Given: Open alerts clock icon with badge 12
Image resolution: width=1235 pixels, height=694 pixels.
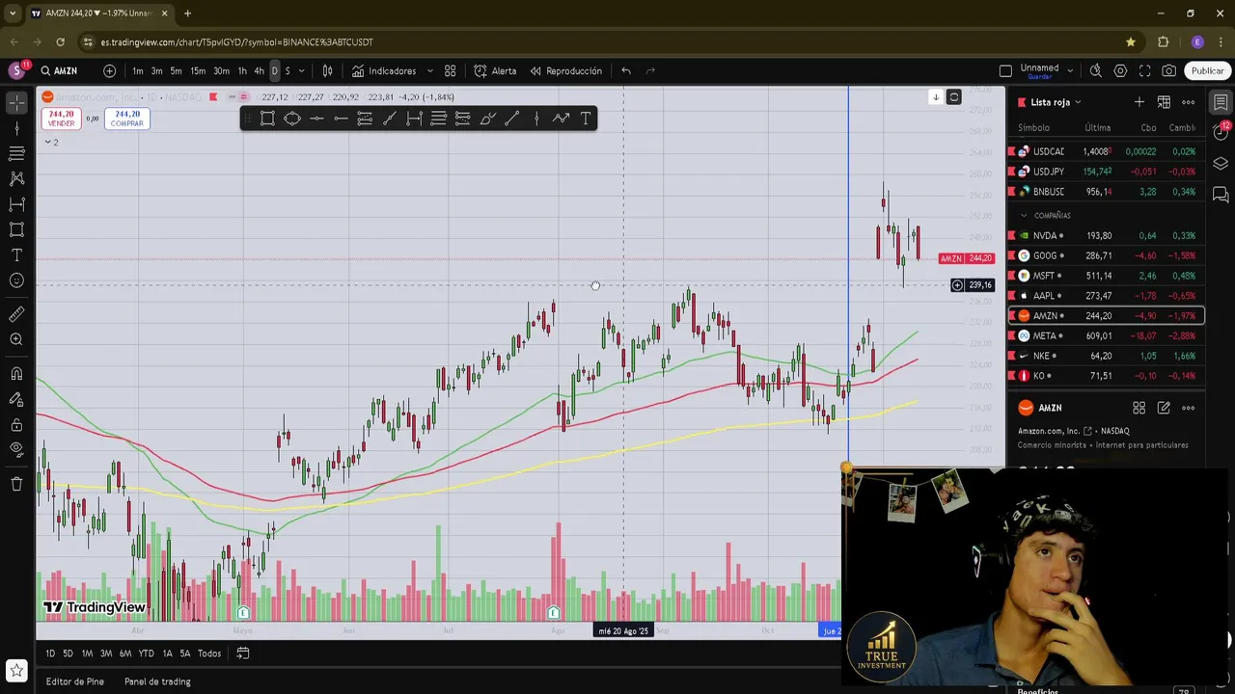Looking at the screenshot, I should pos(1221,132).
